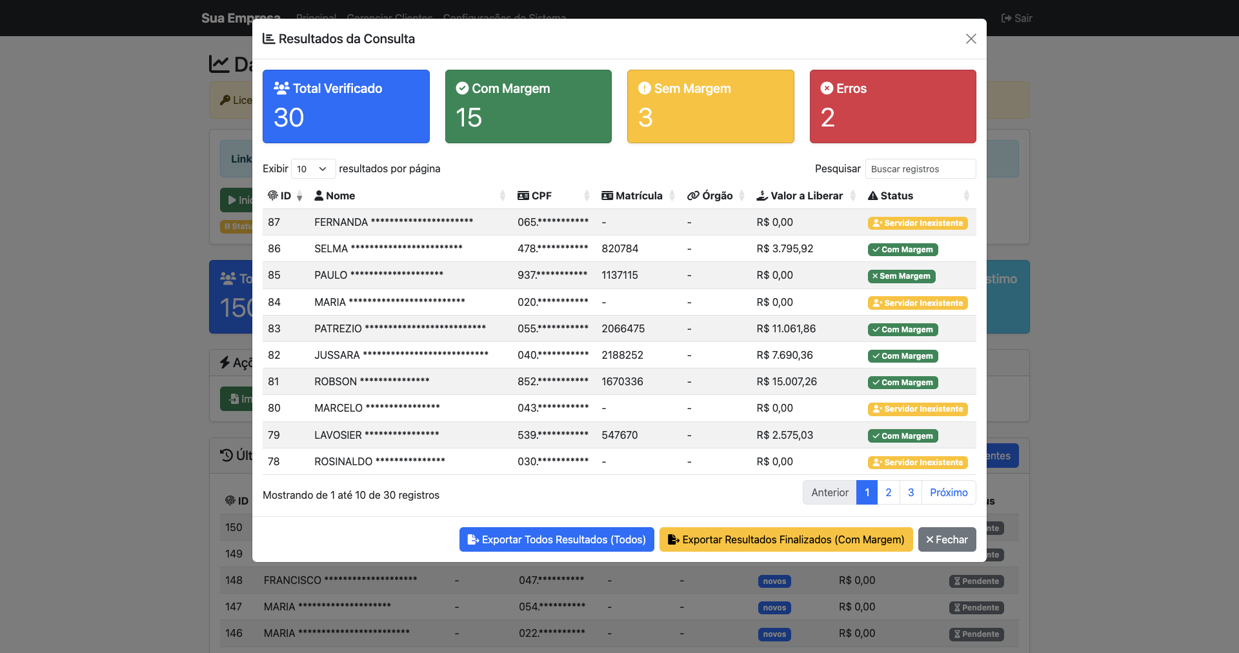Image resolution: width=1239 pixels, height=653 pixels.
Task: Close the dialog with the Fechar button
Action: point(947,539)
